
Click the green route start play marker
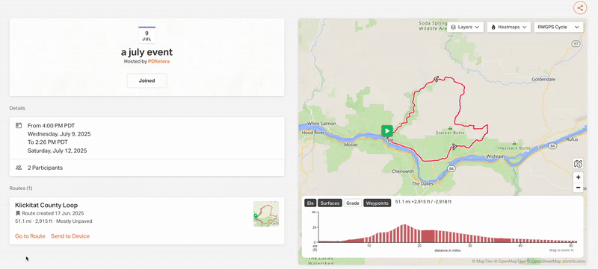[387, 131]
